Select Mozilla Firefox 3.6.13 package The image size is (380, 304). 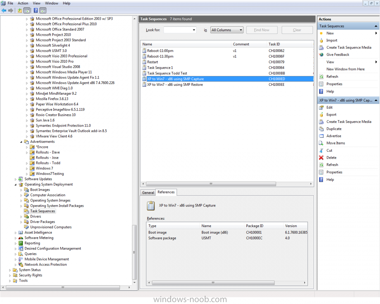(52, 99)
